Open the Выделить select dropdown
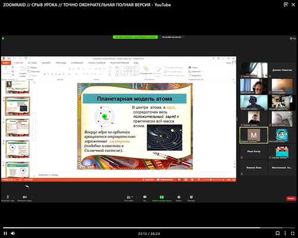Image resolution: width=298 pixels, height=238 pixels. [x=195, y=76]
